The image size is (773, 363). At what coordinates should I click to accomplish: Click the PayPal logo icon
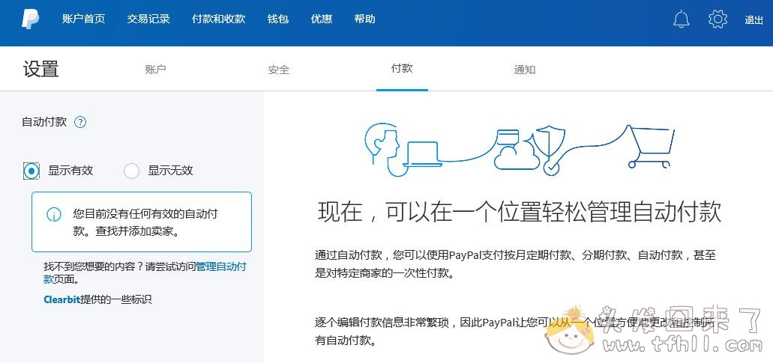(x=30, y=19)
